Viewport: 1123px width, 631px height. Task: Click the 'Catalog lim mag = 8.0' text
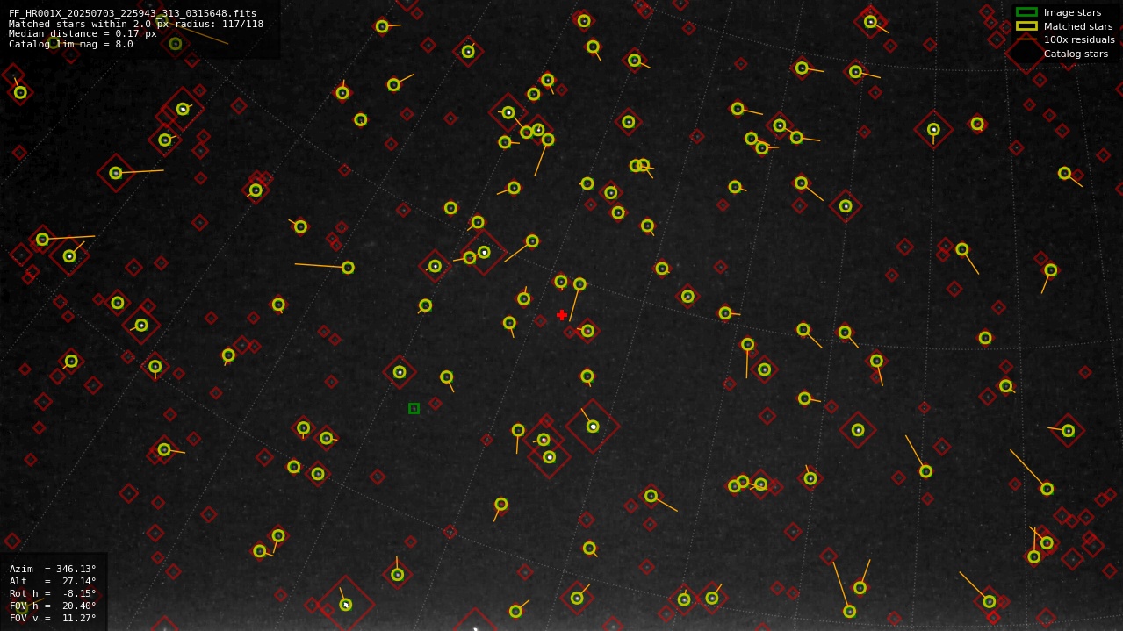pos(71,44)
